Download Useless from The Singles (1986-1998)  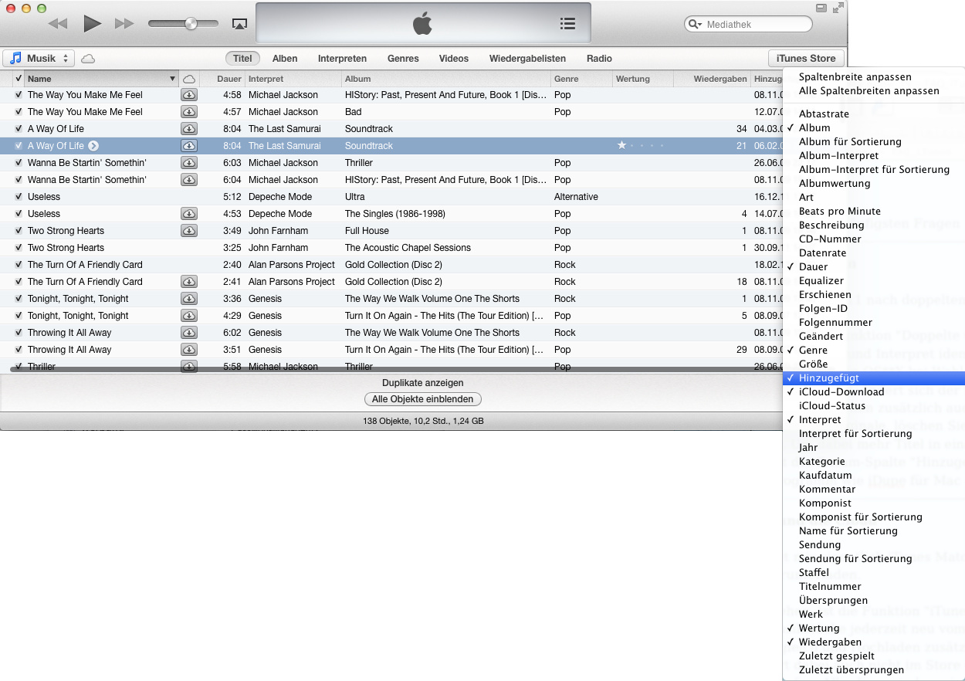click(189, 214)
